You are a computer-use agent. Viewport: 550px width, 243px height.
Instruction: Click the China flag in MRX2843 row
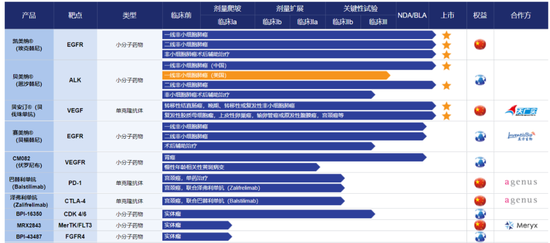(480, 225)
